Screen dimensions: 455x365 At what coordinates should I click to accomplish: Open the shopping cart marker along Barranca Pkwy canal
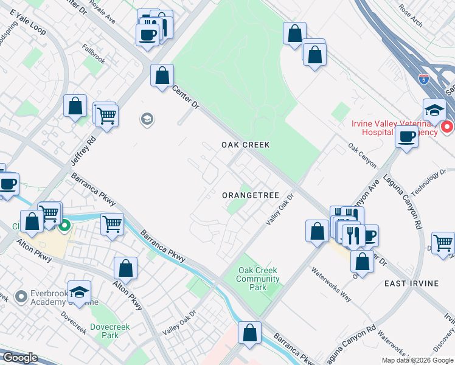point(113,226)
